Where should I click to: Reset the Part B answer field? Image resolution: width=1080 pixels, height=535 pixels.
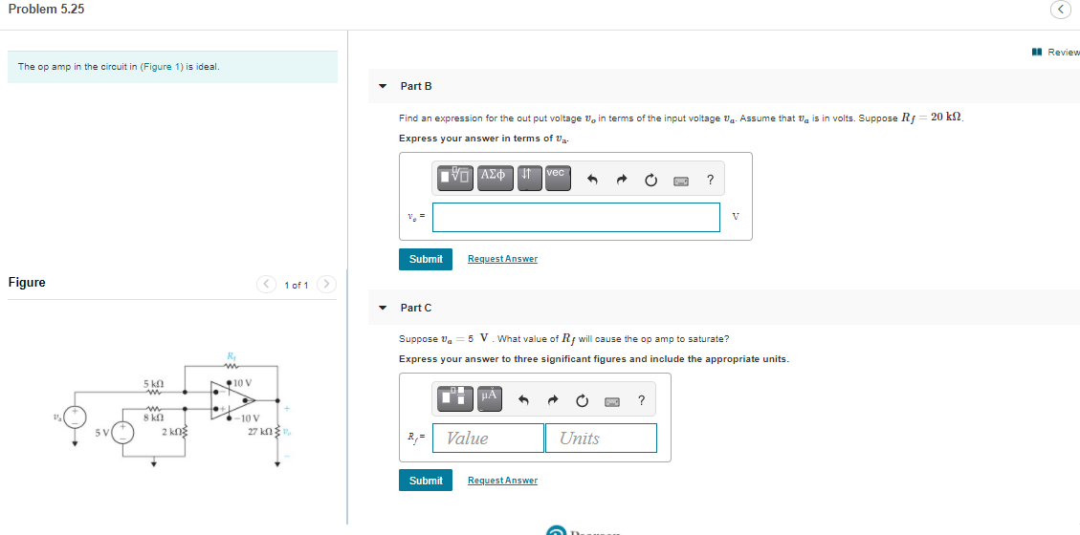coord(650,181)
